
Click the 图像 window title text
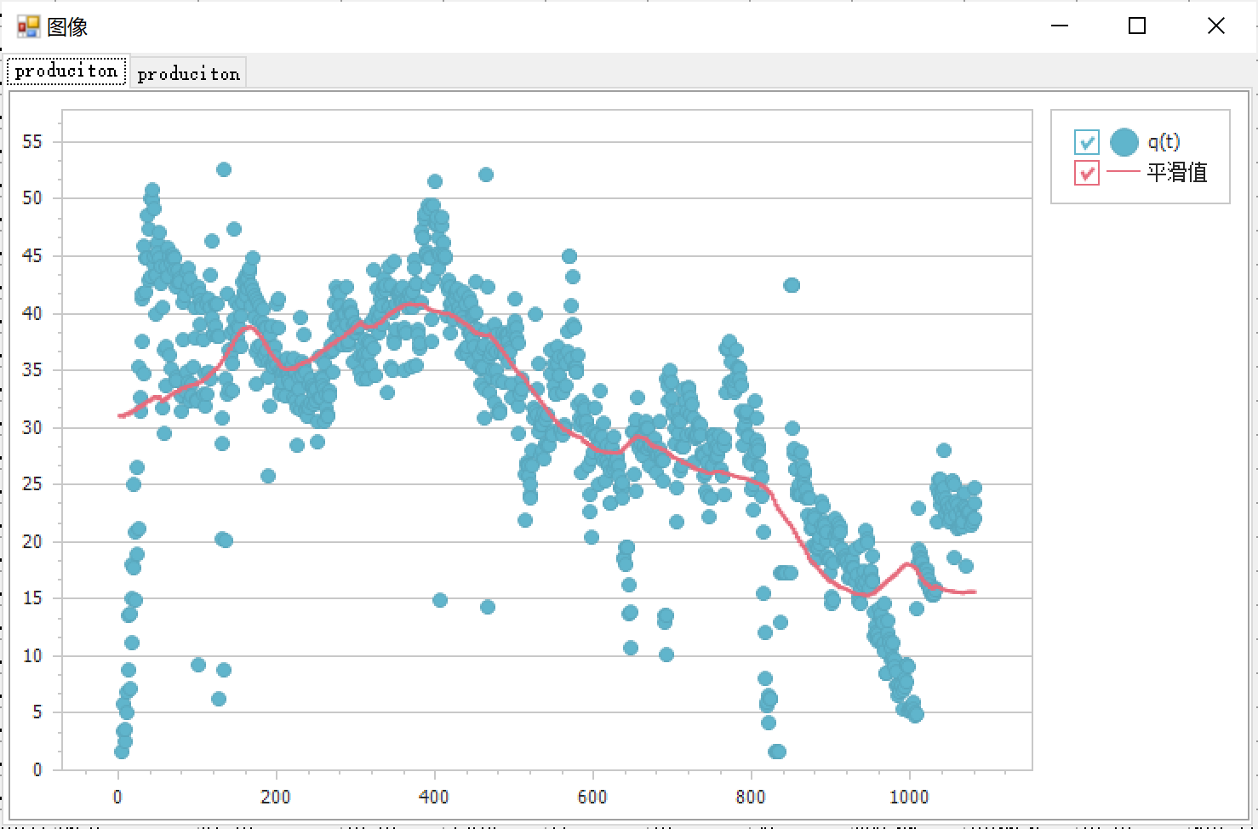point(67,27)
